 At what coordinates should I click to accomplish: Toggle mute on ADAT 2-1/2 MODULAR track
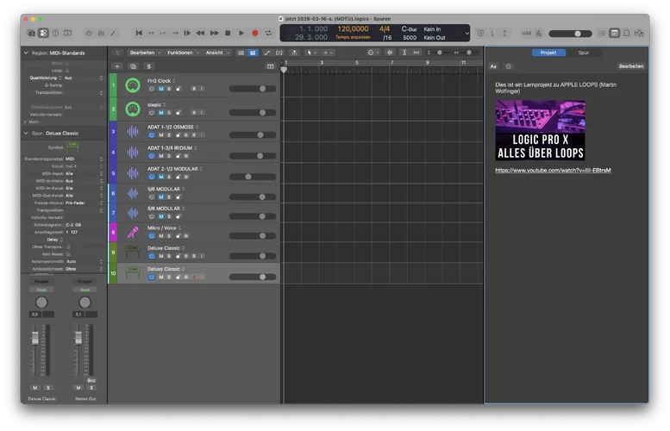pyautogui.click(x=161, y=177)
